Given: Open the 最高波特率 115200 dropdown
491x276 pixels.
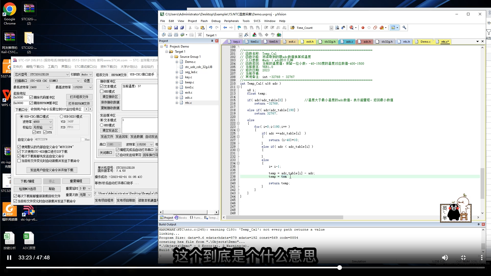Looking at the screenshot, I should 82,87.
